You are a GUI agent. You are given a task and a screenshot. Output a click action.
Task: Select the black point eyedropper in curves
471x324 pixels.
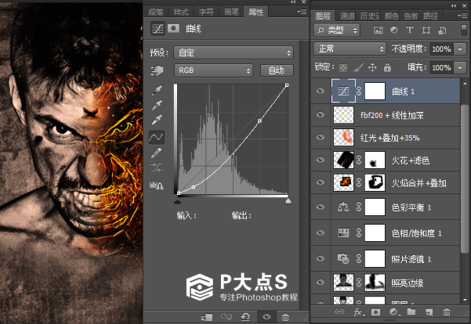pos(157,90)
